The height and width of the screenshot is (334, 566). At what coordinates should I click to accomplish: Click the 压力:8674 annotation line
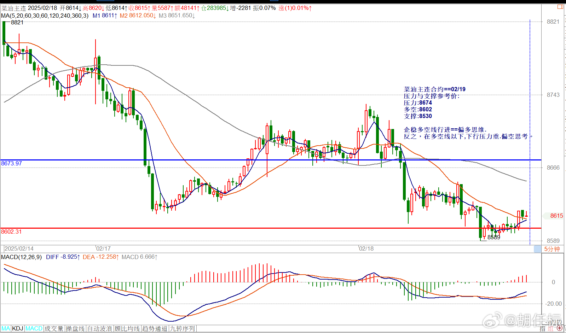pos(418,103)
